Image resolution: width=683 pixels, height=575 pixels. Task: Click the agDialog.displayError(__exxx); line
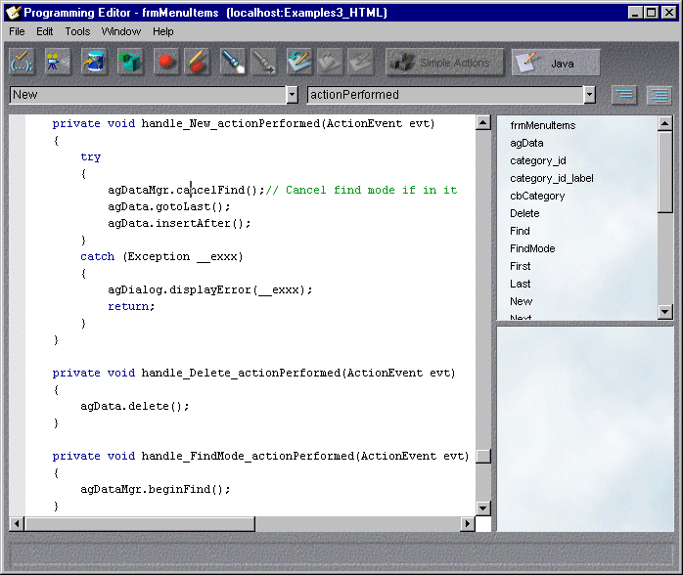(x=210, y=289)
